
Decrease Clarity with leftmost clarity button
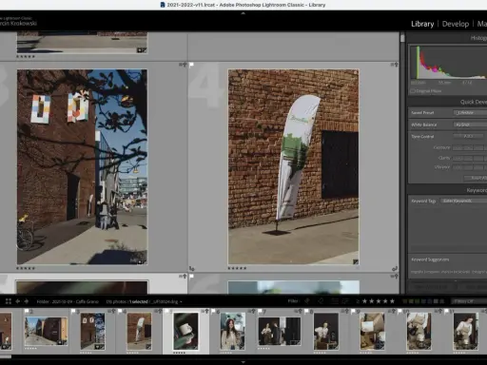[458, 158]
